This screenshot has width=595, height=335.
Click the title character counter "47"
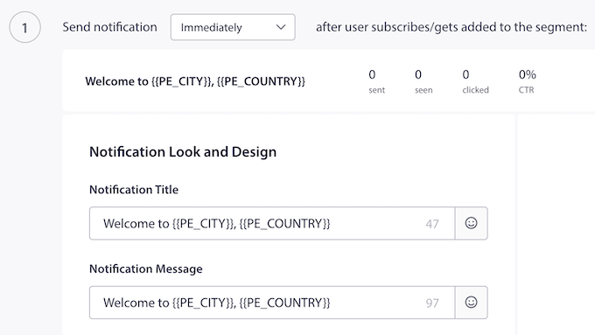coord(432,224)
